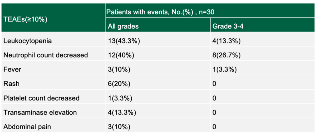Select the 8(26.7%) Grade 3-4 cell
This screenshot has width=316, height=133.
(x=226, y=55)
